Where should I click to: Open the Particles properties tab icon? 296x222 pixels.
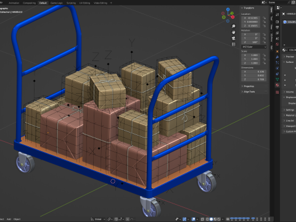[x=277, y=62]
